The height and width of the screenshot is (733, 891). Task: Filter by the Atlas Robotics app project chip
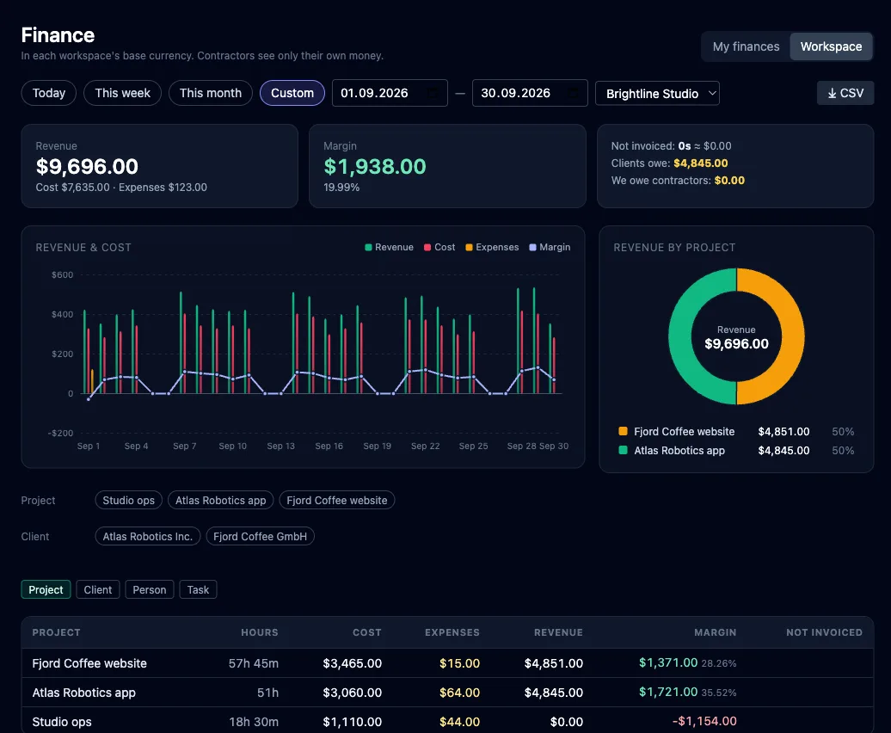220,500
